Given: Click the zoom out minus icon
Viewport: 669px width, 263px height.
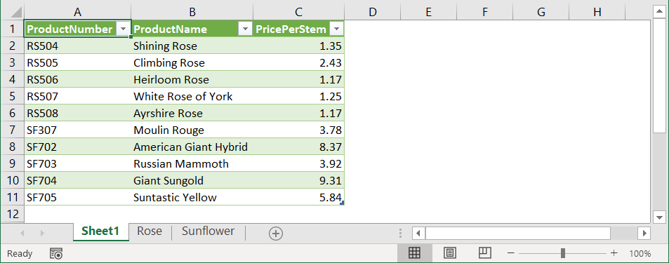Looking at the screenshot, I should [x=511, y=253].
